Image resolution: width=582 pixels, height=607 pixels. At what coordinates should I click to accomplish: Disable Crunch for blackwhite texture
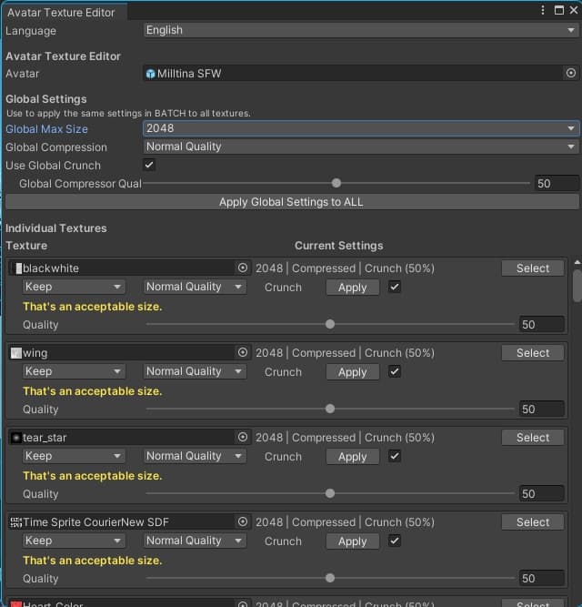[x=395, y=287]
